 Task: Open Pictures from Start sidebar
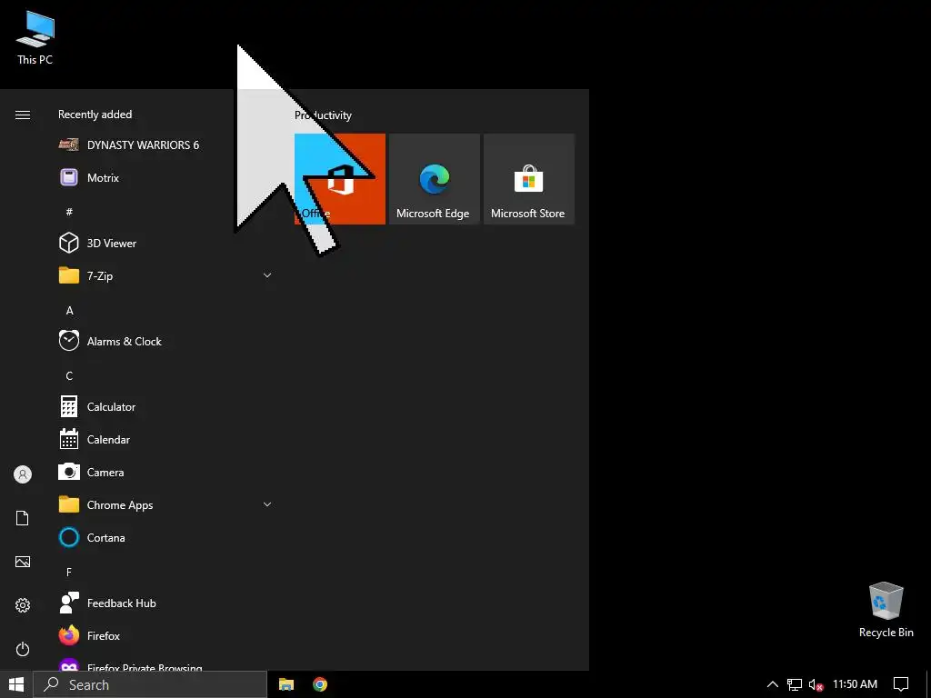(x=23, y=562)
